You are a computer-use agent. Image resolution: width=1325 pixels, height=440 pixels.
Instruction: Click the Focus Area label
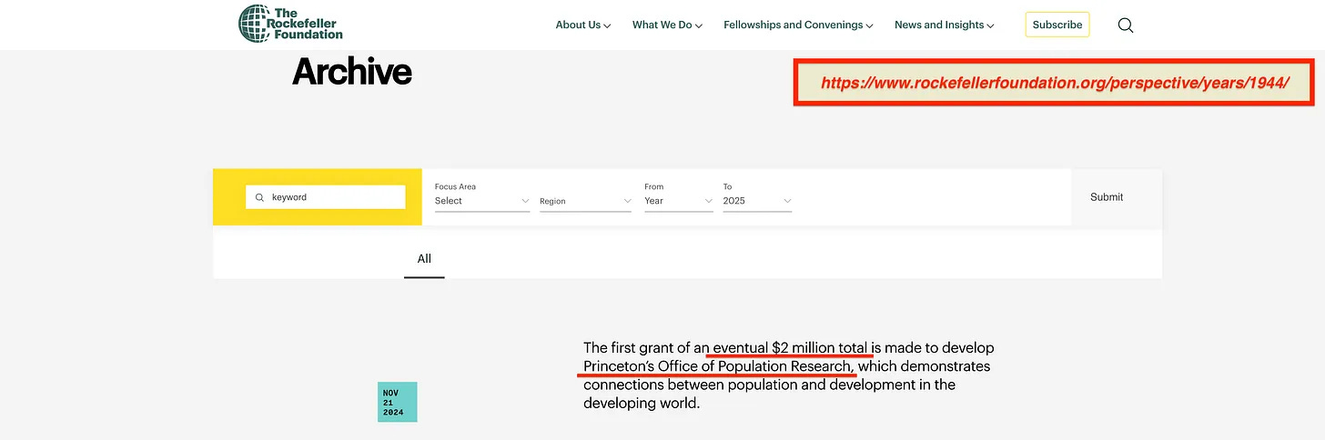click(x=455, y=186)
